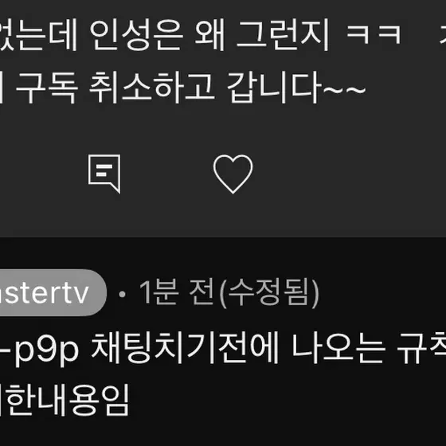Click the 한내용임 text line
This screenshot has width=446, height=446.
pyautogui.click(x=65, y=400)
